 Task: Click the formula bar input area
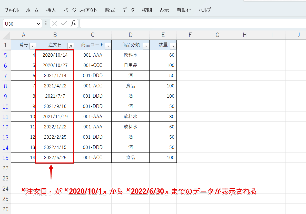pos(193,24)
